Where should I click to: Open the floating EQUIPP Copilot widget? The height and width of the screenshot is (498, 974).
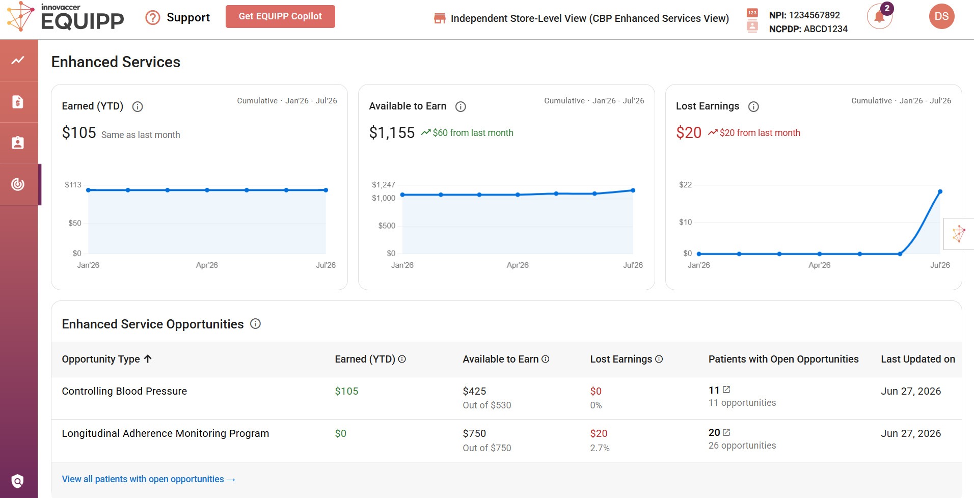[x=959, y=234]
